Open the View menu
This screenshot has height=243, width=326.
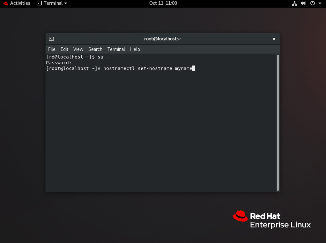click(78, 49)
